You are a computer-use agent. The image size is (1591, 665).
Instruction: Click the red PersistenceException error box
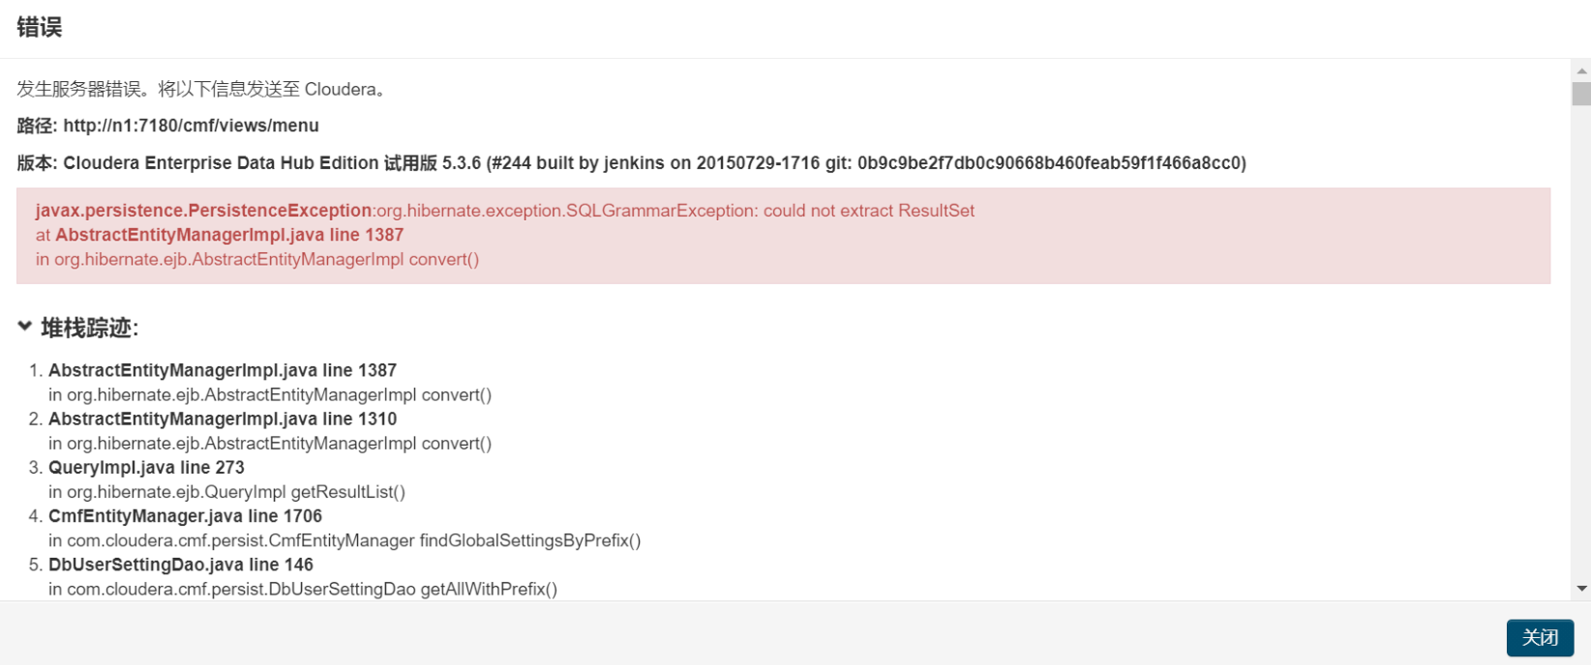click(x=783, y=235)
